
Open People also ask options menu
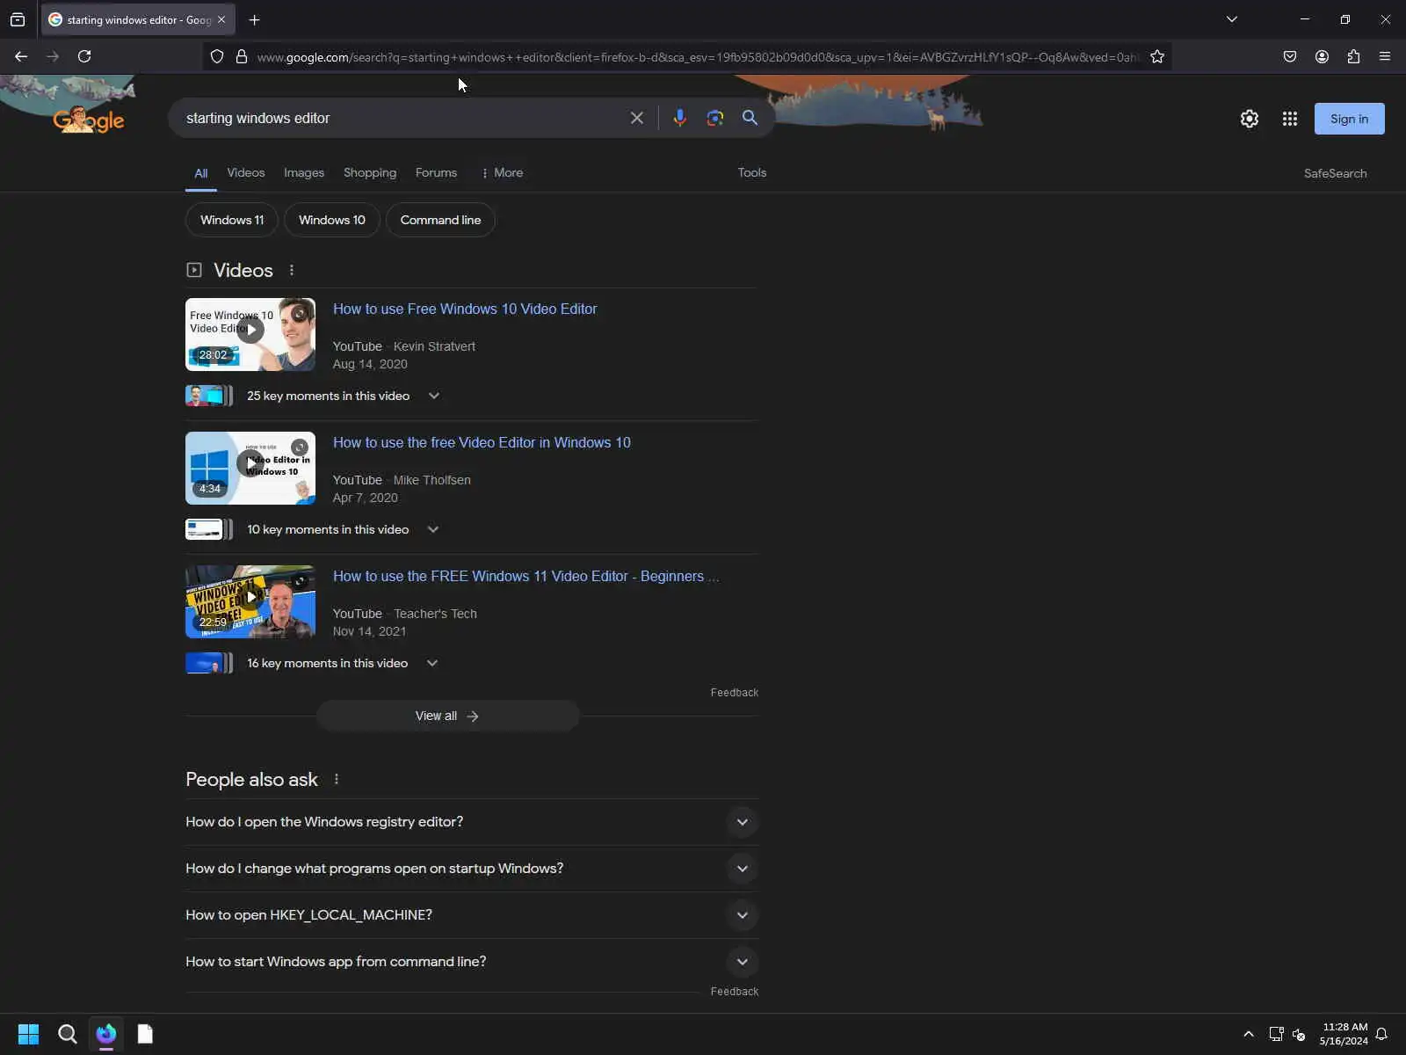point(337,779)
